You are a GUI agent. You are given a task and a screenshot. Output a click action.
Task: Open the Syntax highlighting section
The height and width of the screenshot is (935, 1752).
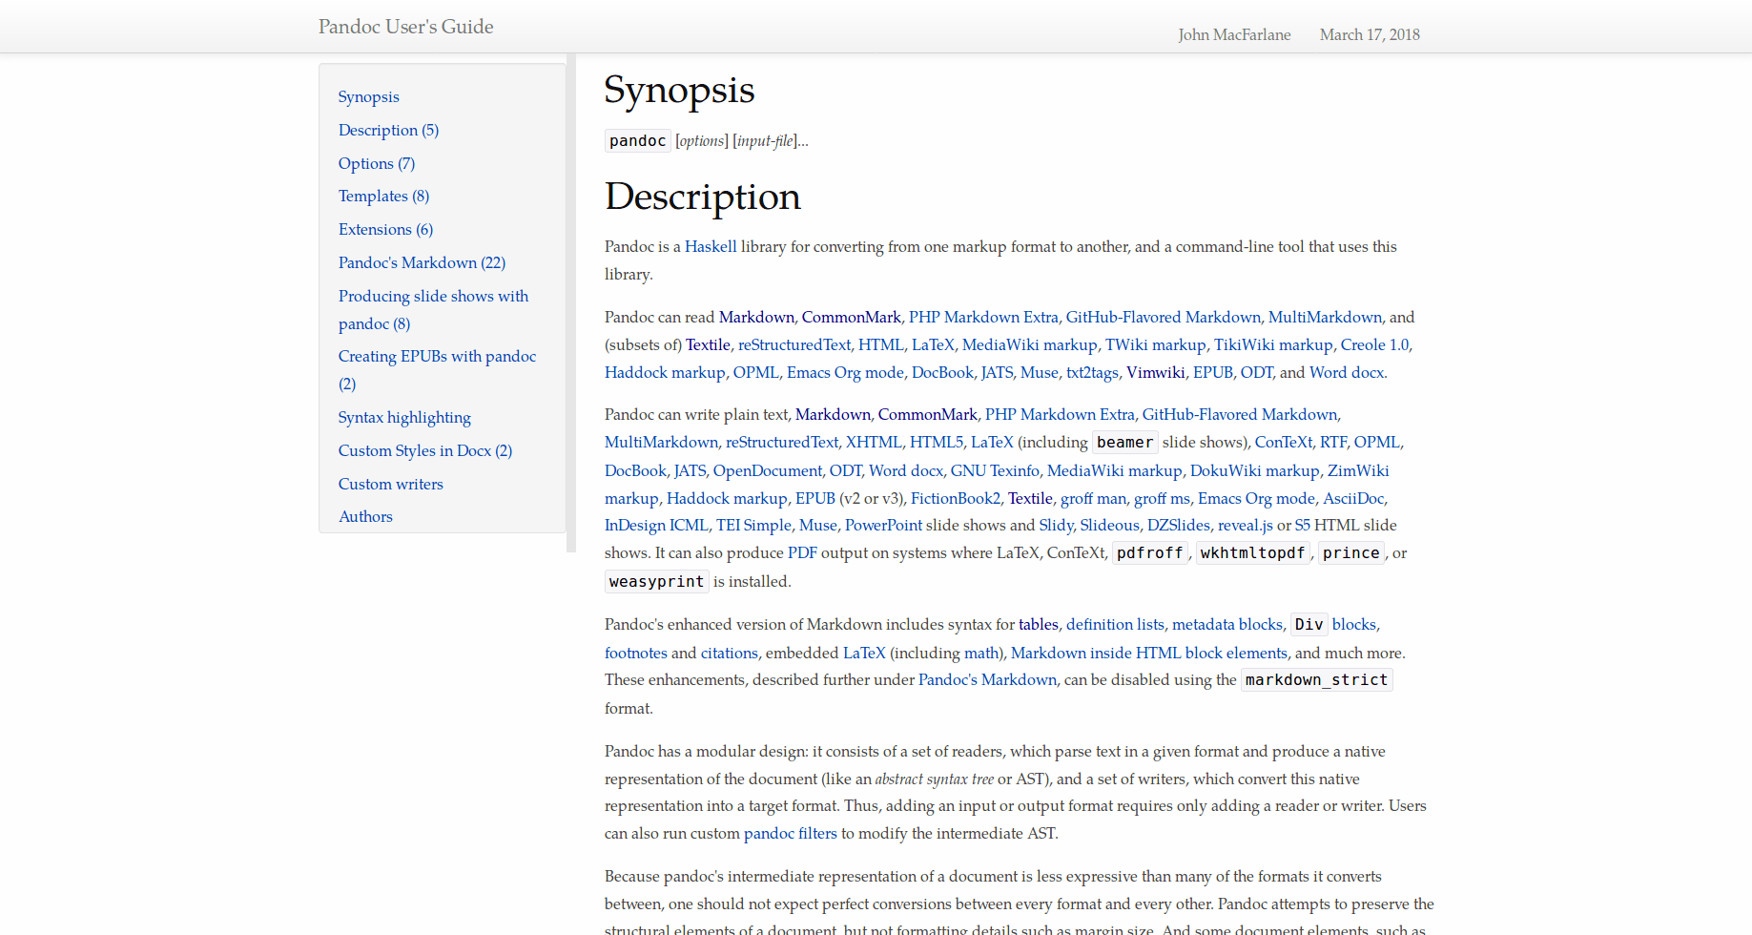click(403, 417)
